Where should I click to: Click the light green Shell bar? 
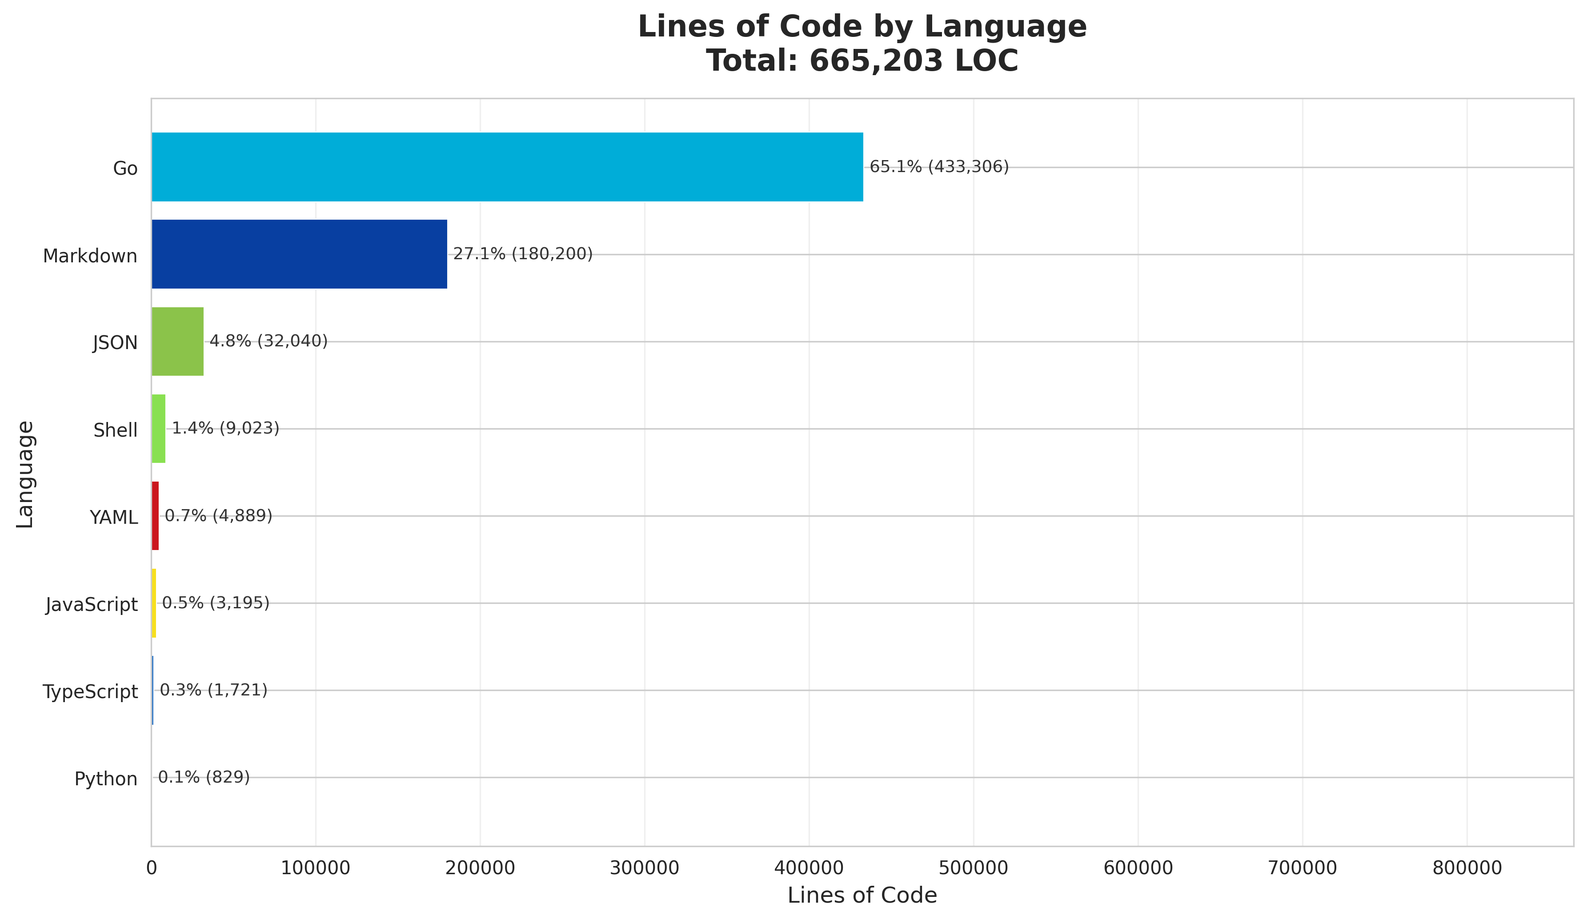(x=159, y=429)
